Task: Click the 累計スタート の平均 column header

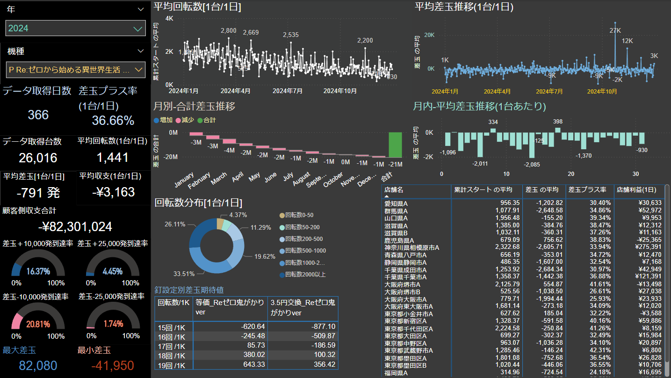Action: point(486,189)
